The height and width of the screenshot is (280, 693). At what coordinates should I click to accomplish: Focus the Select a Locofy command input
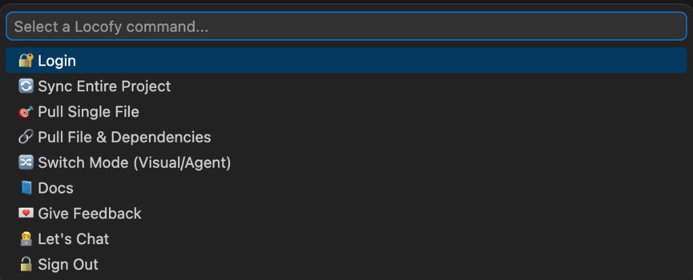tap(345, 27)
